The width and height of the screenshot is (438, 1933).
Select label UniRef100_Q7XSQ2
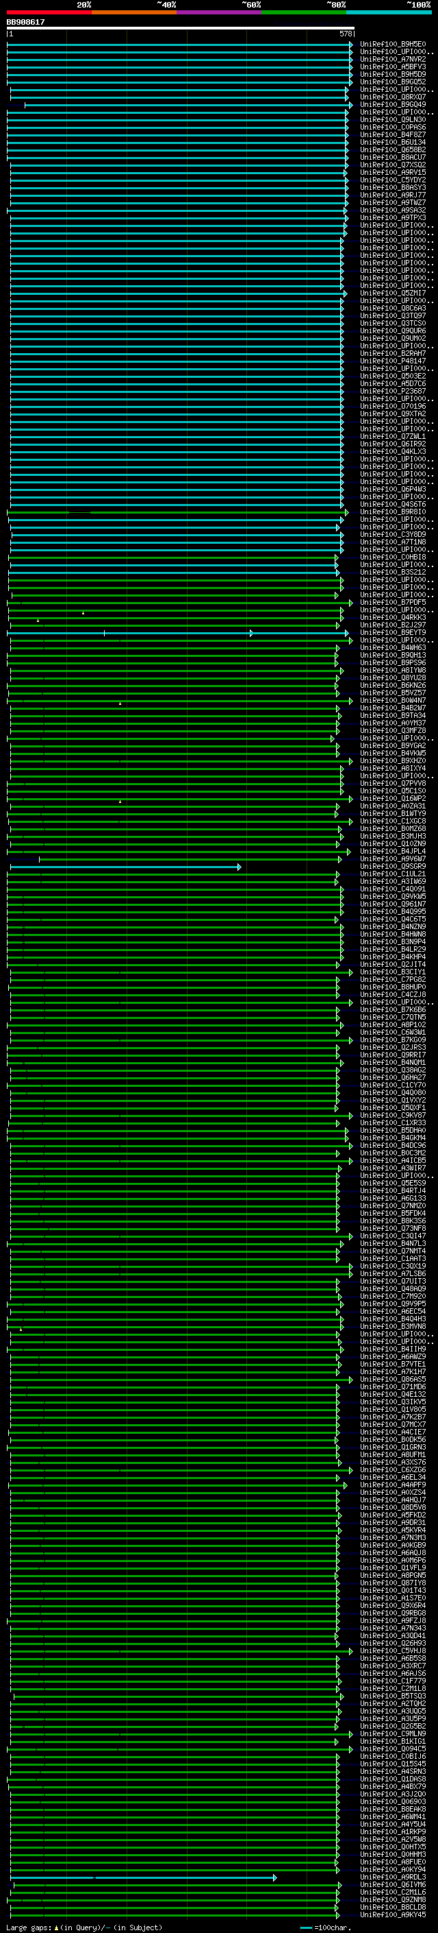(x=392, y=165)
